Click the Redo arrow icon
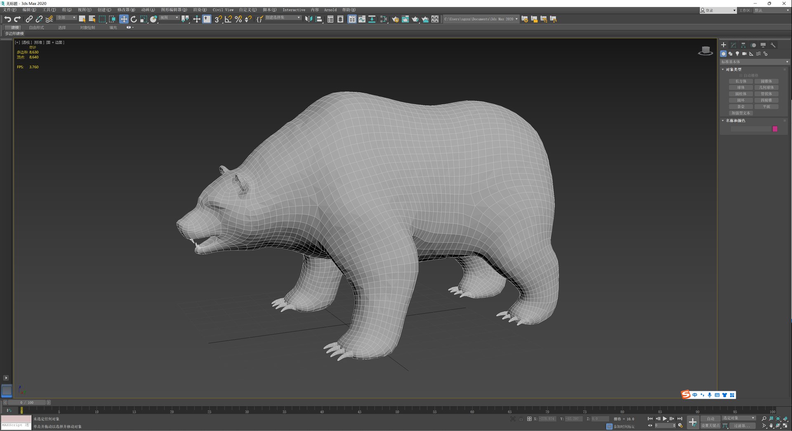Image resolution: width=792 pixels, height=431 pixels. [17, 19]
